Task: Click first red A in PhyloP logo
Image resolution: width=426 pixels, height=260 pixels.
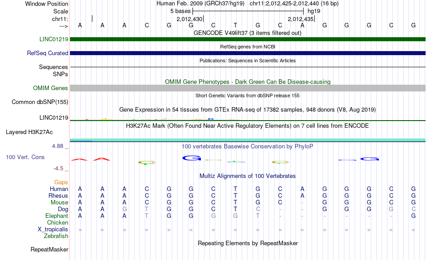Action: pyautogui.click(x=79, y=160)
